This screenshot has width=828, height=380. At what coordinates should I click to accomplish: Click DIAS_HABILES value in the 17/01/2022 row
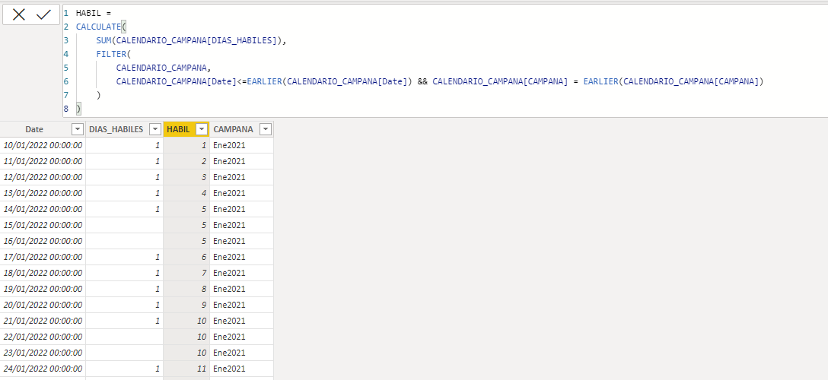125,257
